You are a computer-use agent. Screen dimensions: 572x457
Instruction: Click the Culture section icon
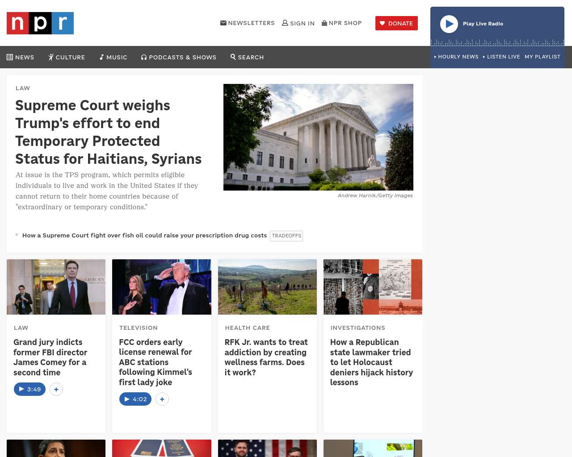coord(51,57)
